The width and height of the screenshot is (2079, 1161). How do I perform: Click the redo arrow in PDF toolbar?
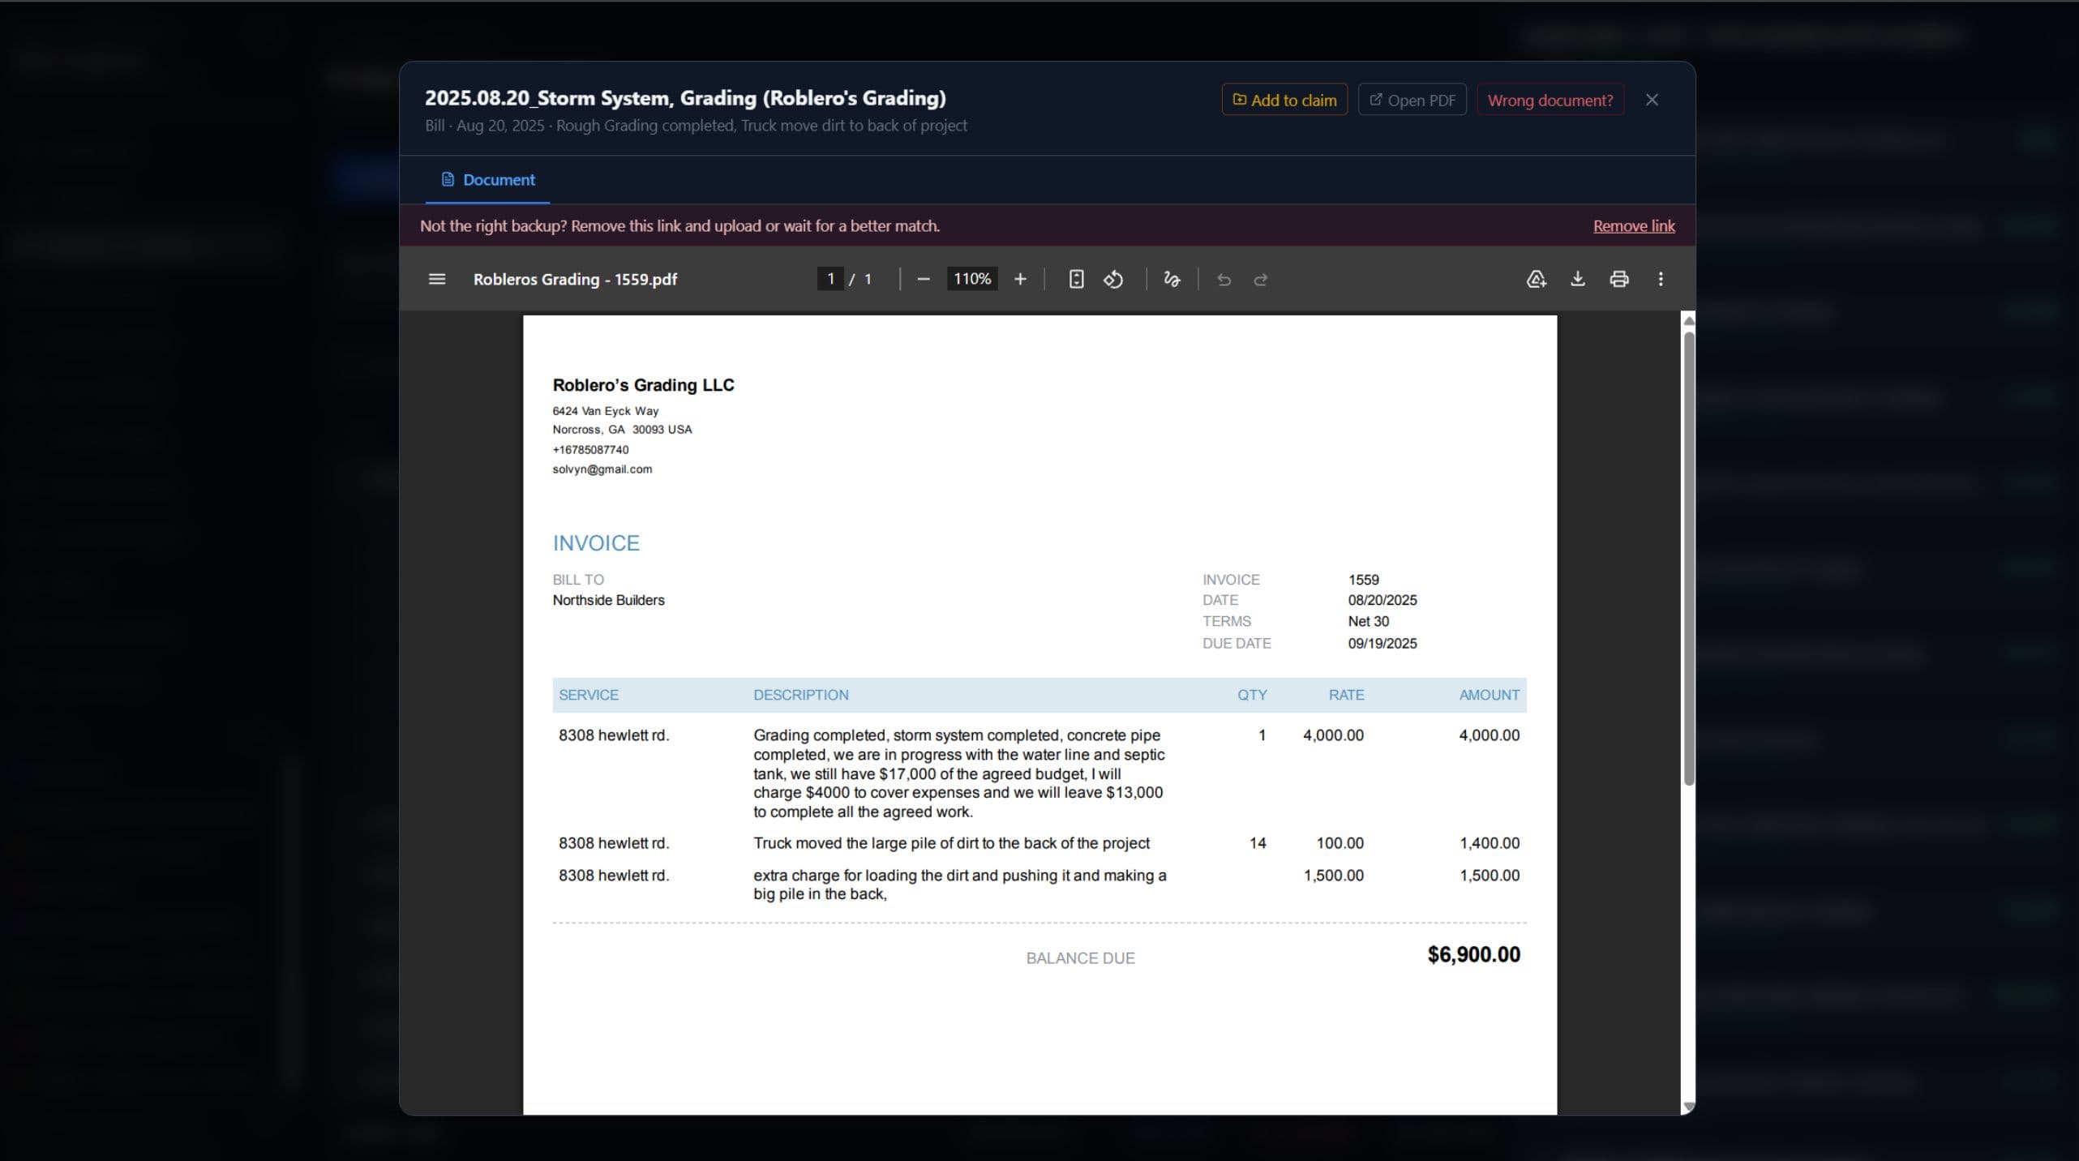(1260, 280)
